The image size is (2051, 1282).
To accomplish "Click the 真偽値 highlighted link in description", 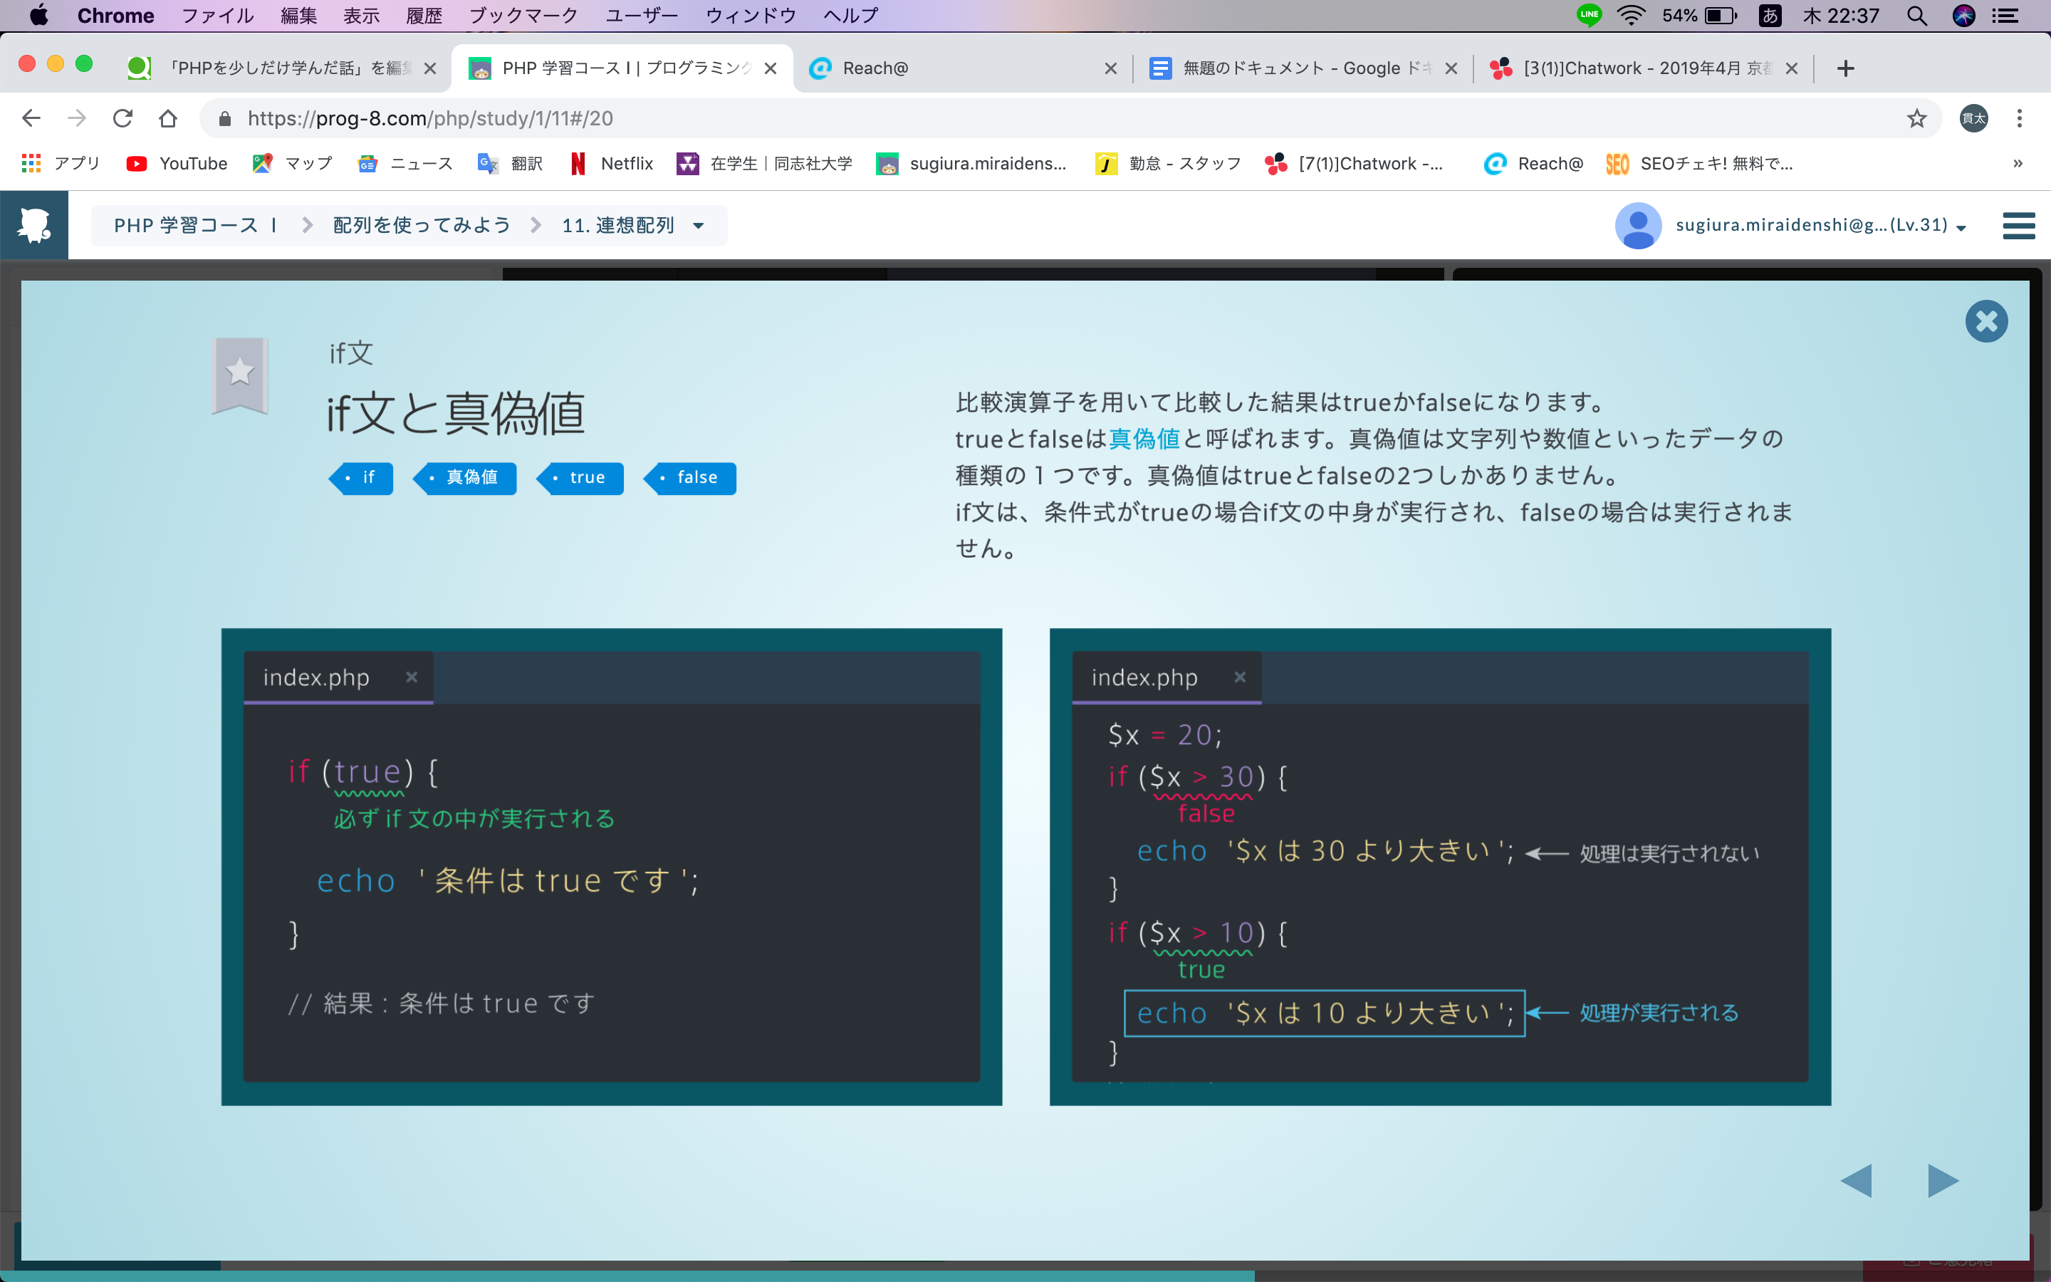I will [1144, 438].
